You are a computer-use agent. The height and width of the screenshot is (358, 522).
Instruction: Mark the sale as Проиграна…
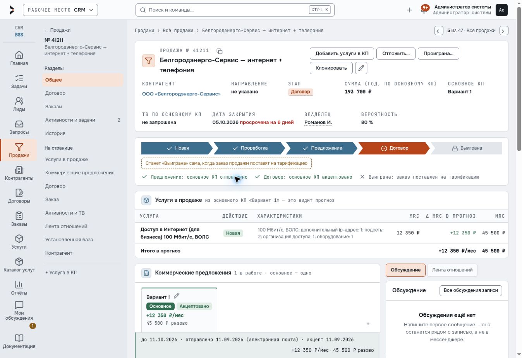[438, 53]
